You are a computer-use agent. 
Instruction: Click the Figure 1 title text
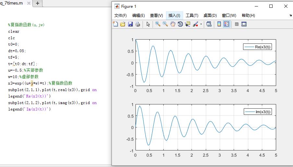click(x=129, y=6)
